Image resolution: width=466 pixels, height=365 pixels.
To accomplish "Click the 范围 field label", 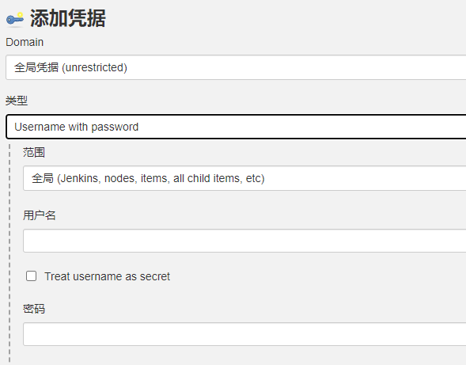I will 34,152.
